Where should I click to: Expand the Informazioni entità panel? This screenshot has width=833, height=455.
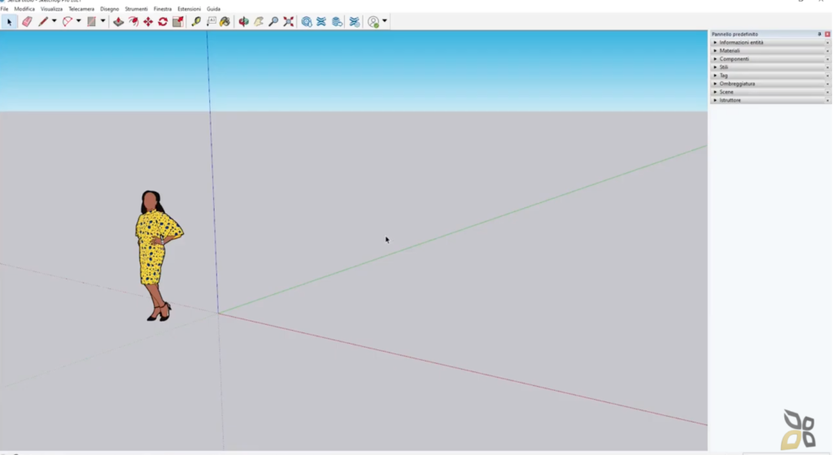tap(715, 42)
